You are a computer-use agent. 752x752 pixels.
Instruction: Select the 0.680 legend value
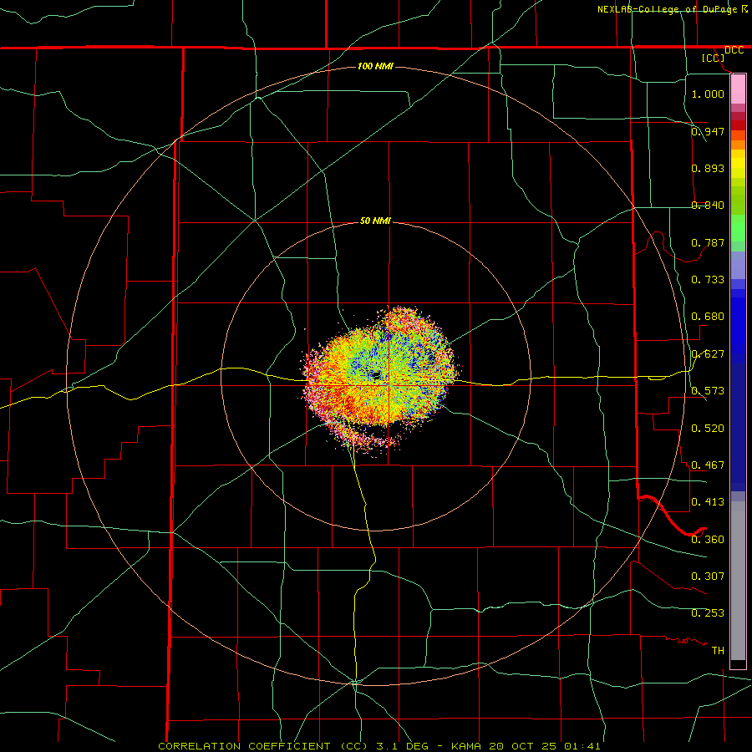(x=708, y=317)
